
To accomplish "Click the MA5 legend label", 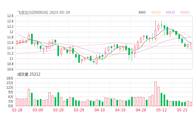I will [x=142, y=12].
